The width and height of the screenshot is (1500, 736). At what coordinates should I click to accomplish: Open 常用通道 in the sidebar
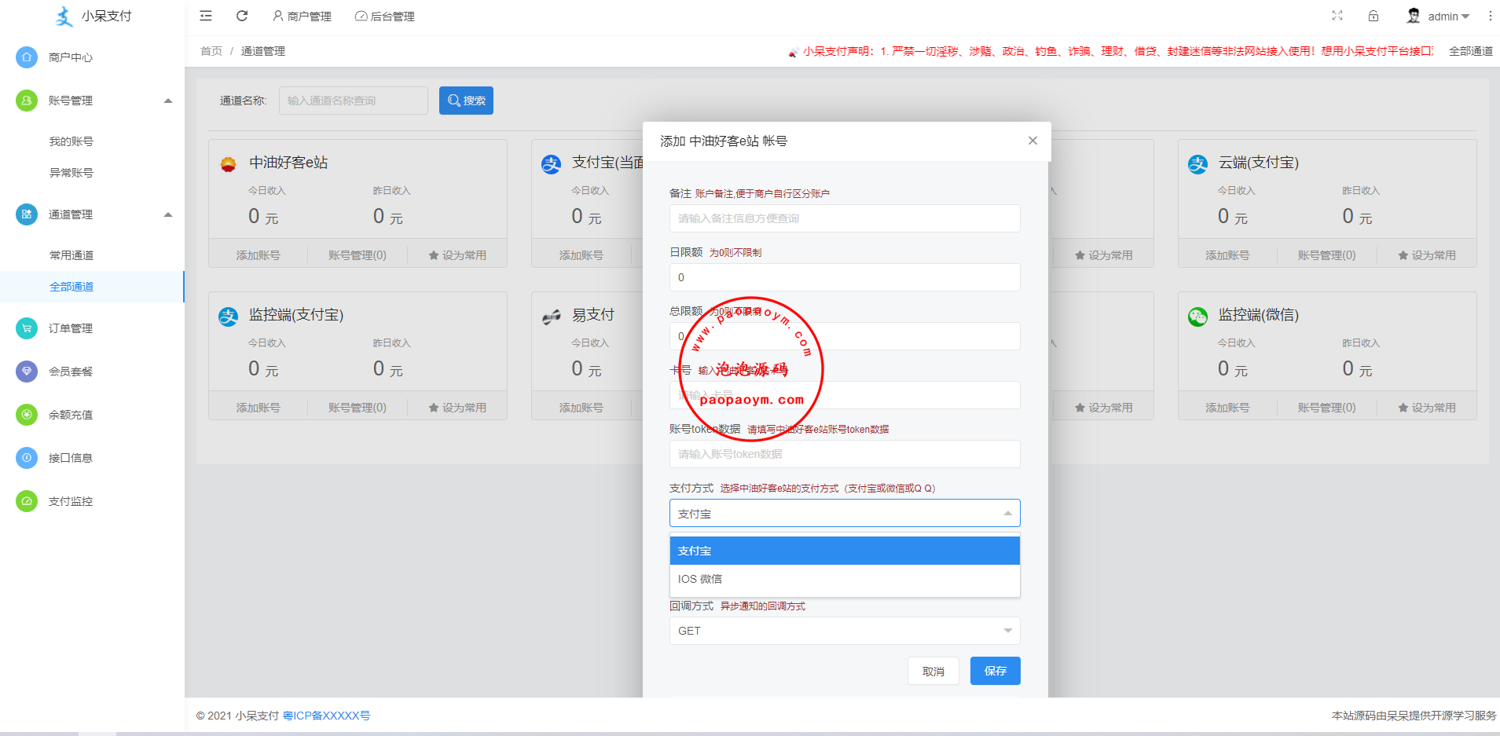pos(72,255)
